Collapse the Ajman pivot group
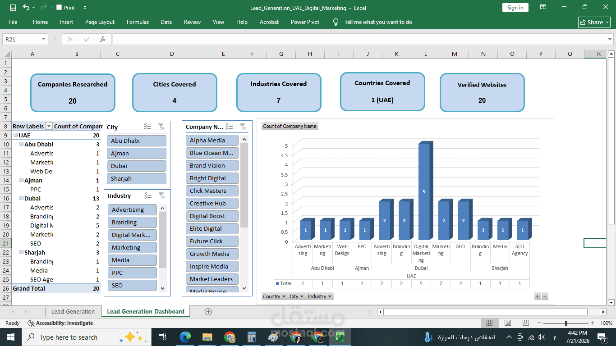The width and height of the screenshot is (616, 346). 21,180
